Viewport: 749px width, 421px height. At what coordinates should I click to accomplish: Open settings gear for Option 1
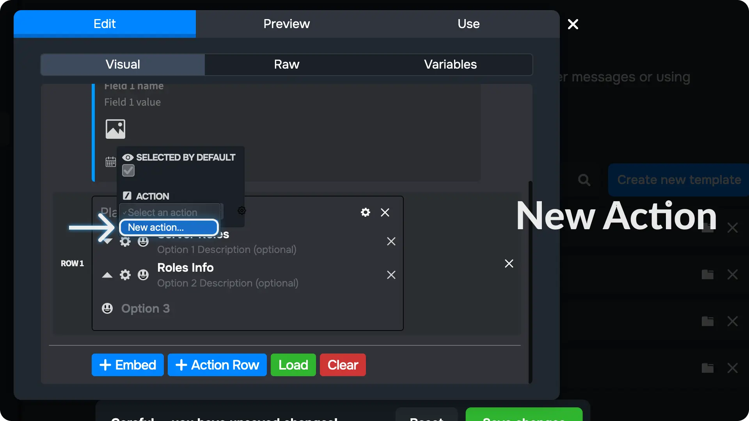tap(125, 241)
